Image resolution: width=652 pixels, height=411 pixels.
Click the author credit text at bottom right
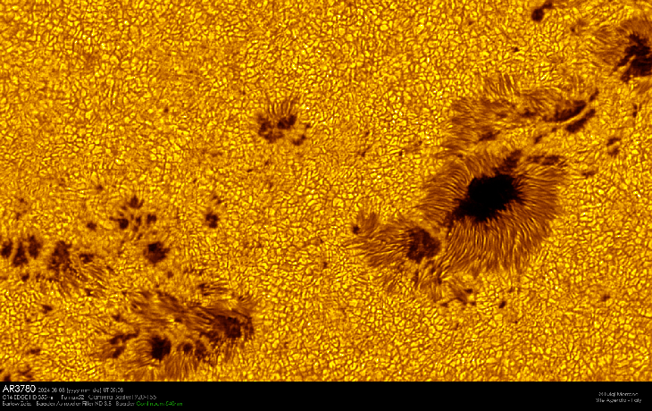616,393
